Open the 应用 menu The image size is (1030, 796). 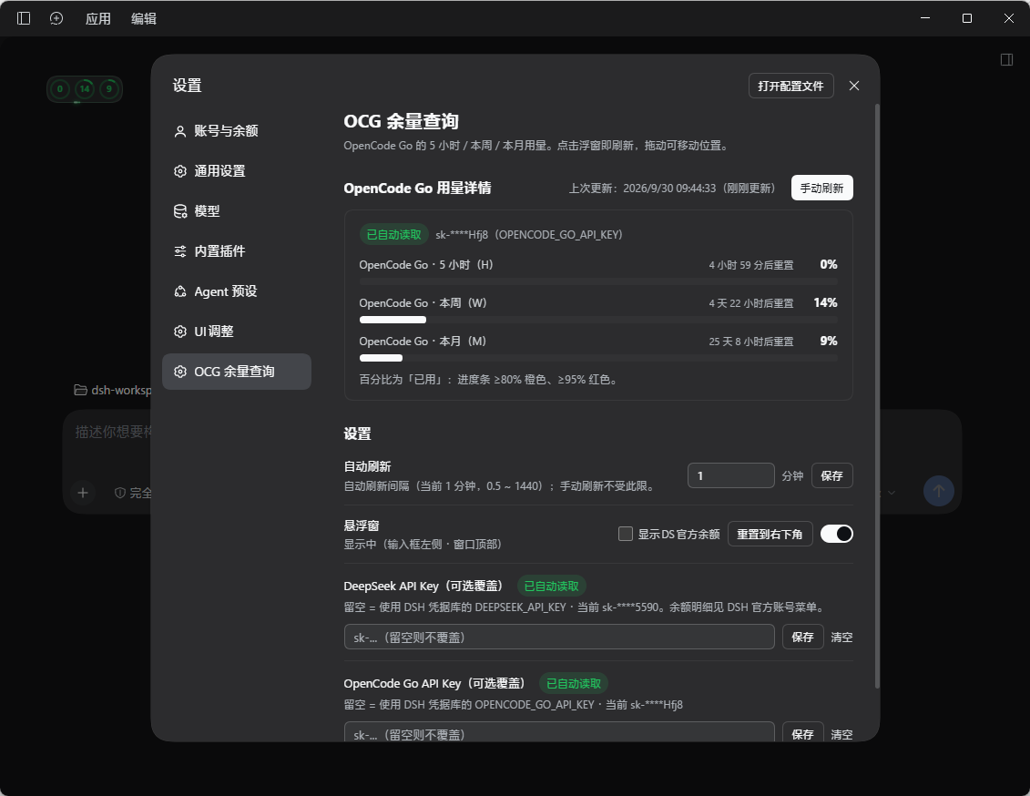pyautogui.click(x=97, y=18)
